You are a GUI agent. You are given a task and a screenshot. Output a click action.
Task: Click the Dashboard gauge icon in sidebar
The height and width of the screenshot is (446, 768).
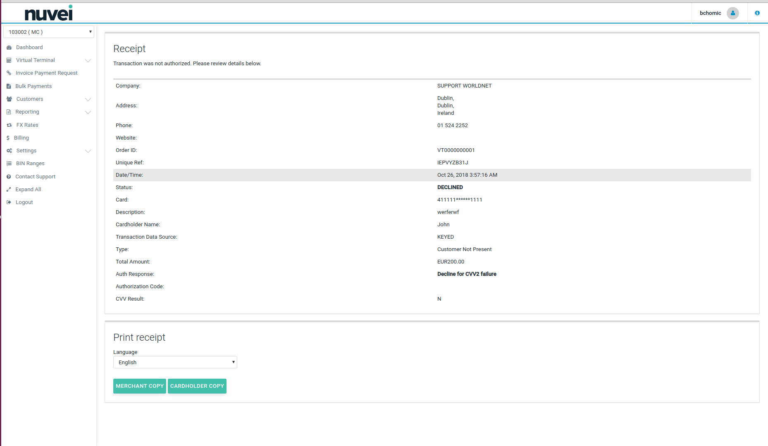pyautogui.click(x=9, y=47)
